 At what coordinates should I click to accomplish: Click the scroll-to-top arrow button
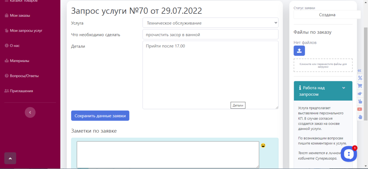10,158
